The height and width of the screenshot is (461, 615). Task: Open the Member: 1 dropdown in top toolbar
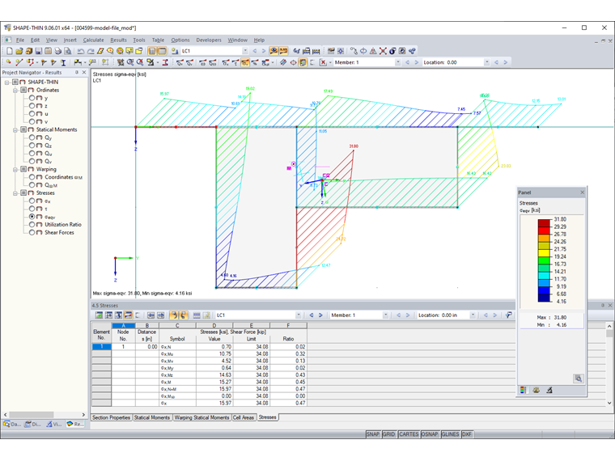point(397,62)
